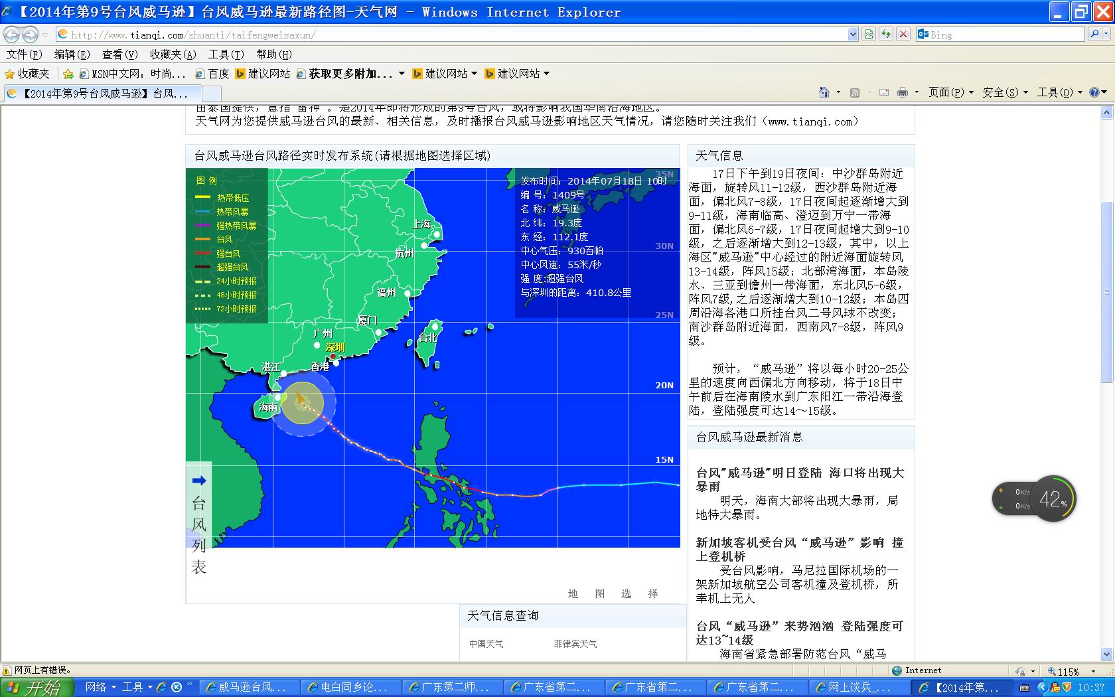This screenshot has width=1115, height=697.
Task: Open the 查看(V) menu
Action: point(119,54)
